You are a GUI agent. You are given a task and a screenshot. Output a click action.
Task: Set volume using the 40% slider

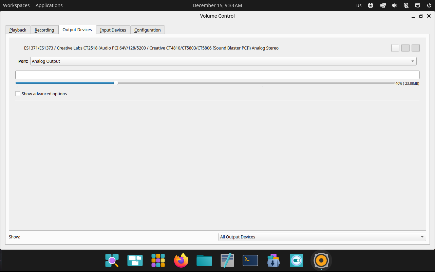[x=116, y=82]
